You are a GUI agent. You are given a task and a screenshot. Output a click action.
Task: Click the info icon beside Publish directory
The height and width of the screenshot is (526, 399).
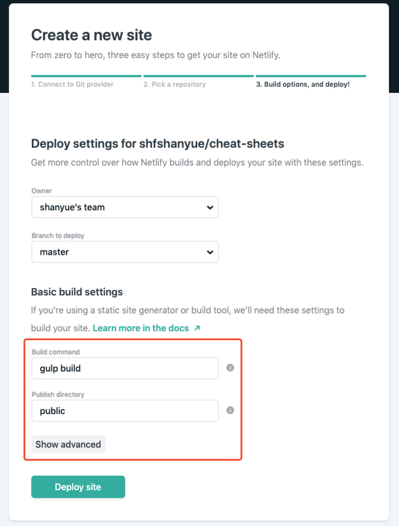pos(230,410)
